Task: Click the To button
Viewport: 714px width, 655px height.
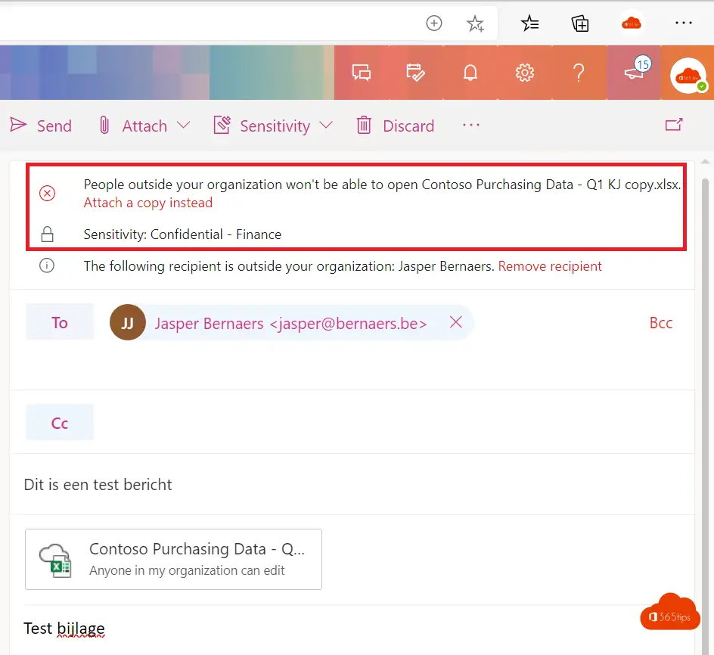Action: [60, 322]
